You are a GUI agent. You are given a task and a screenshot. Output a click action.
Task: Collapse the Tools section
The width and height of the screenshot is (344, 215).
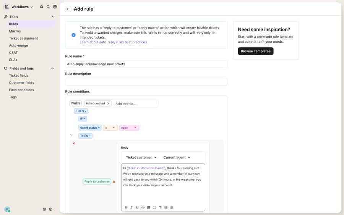(52, 17)
